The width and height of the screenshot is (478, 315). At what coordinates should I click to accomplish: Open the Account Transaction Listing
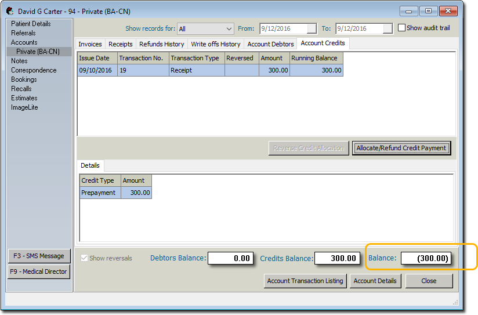point(305,281)
